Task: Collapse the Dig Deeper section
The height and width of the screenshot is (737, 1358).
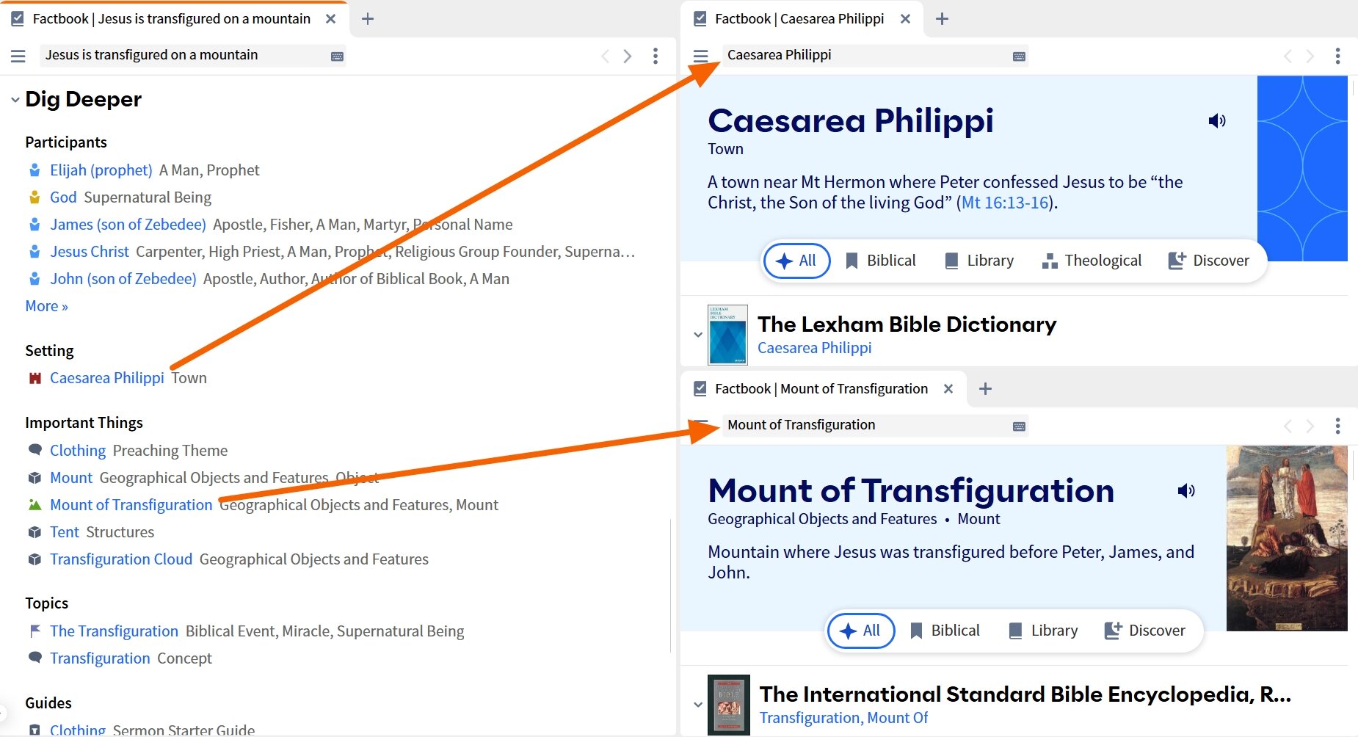Action: pos(15,100)
